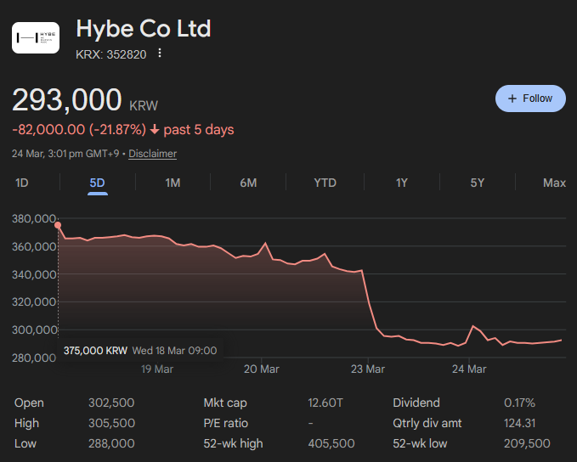
Task: Click the 375,000 KRW tooltip text
Action: 95,350
